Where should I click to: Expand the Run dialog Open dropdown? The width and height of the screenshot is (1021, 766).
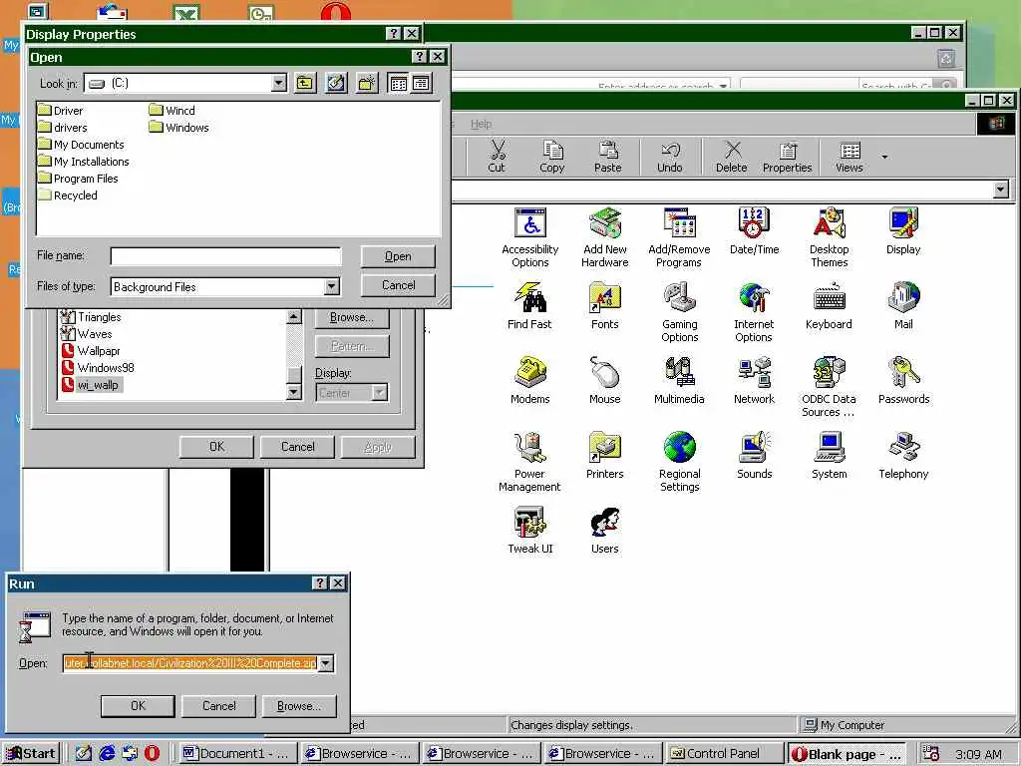click(325, 663)
